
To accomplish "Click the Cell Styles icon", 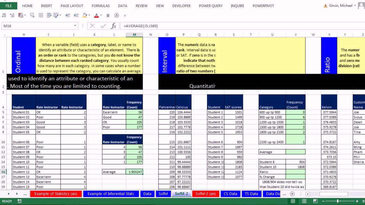I will (x=56, y=15).
